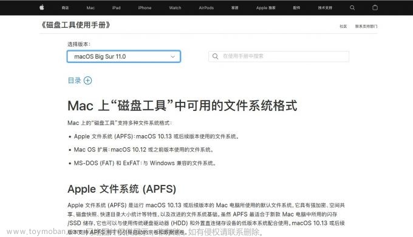
Task: Click the intro line Mac 上的“磁盘工具”支持多种文件系统格式
Action: tap(120, 122)
